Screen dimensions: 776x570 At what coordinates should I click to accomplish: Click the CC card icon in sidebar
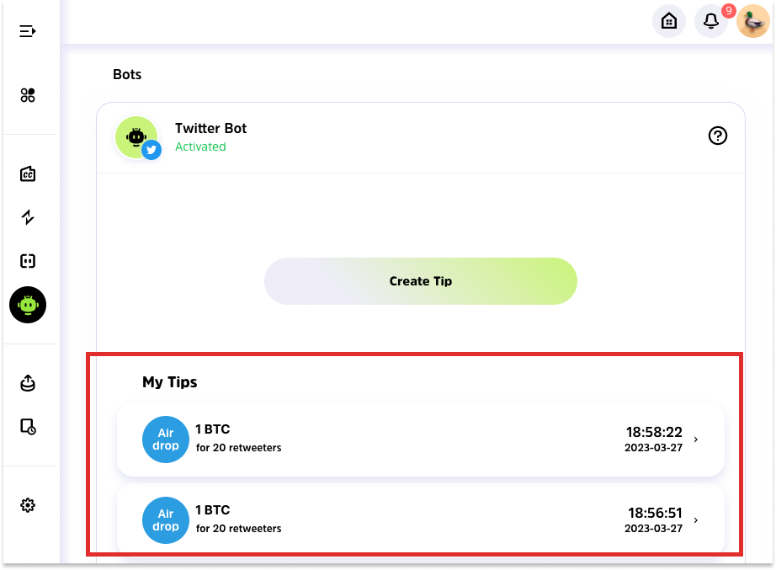[x=28, y=174]
